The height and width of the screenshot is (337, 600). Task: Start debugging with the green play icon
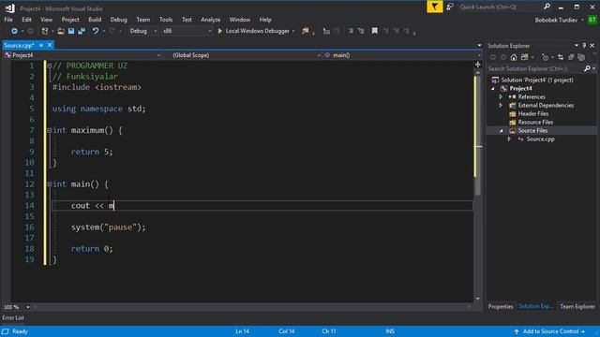220,31
